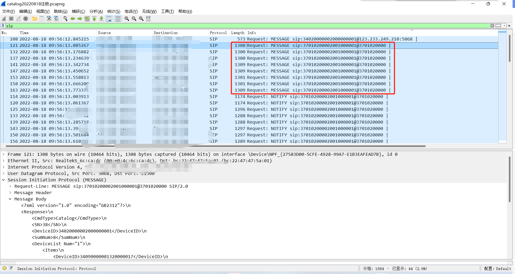The height and width of the screenshot is (274, 515).
Task: Open the 分析(A) menu
Action: coord(96,11)
